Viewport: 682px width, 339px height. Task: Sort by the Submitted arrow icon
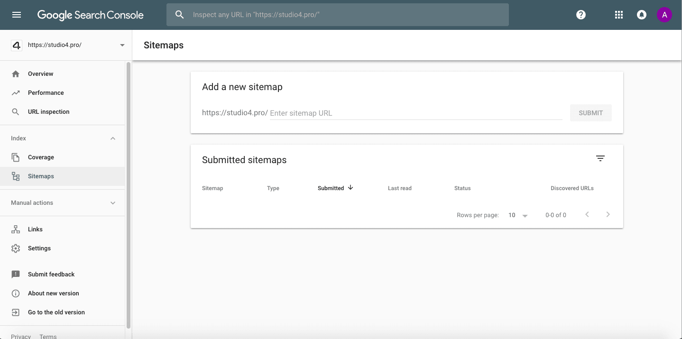point(350,187)
